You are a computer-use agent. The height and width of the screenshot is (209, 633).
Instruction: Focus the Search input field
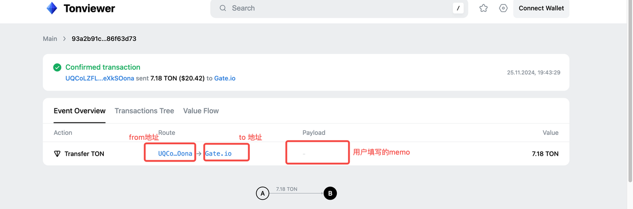[x=336, y=8]
